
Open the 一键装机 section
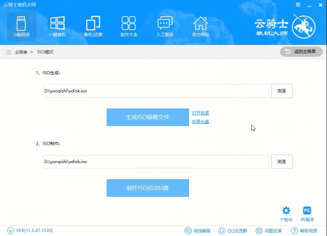[x=57, y=26]
